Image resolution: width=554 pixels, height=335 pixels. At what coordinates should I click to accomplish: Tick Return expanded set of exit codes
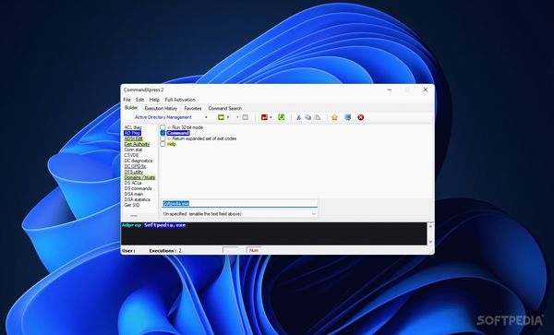tap(163, 138)
